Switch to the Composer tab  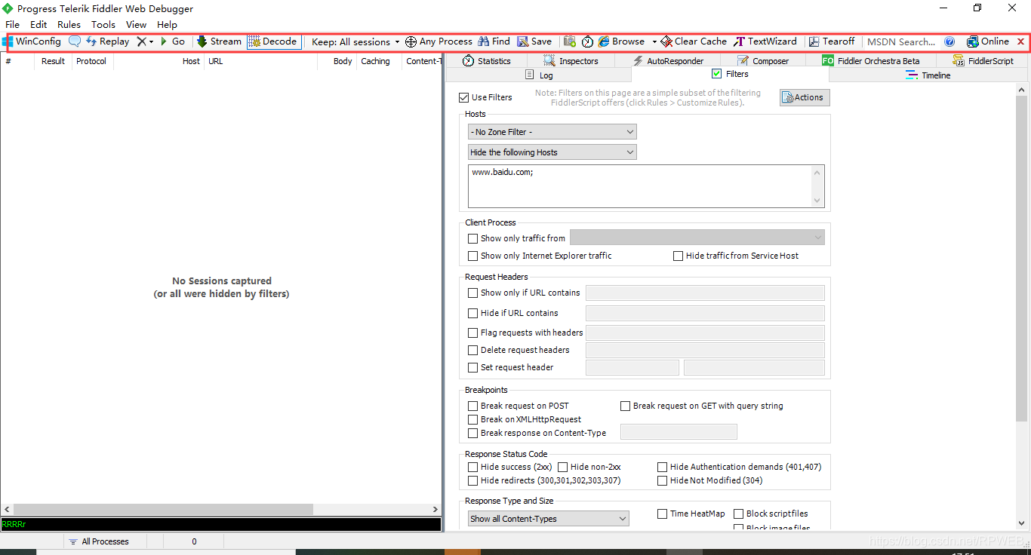[x=762, y=61]
